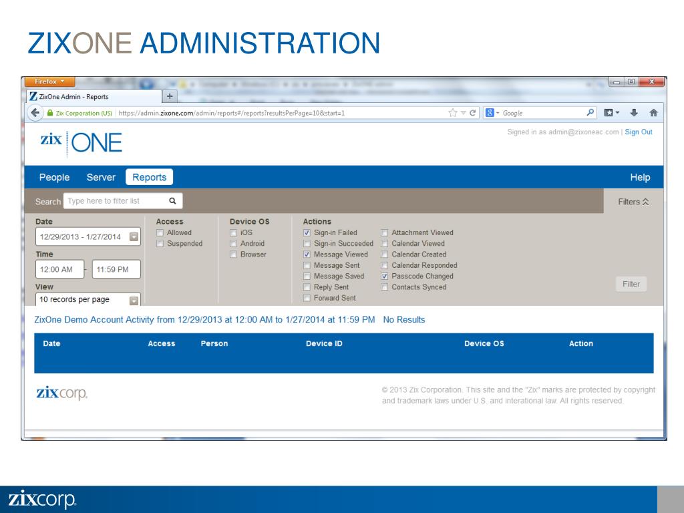684x513 pixels.
Task: Check the Sign-in Succeeded checkbox
Action: click(307, 244)
